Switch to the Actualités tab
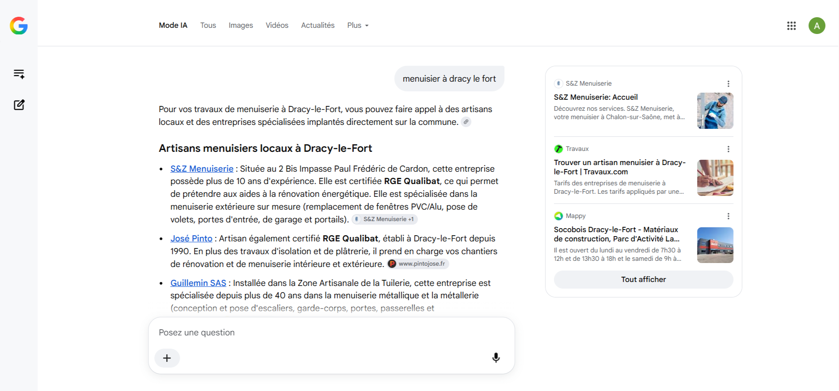839x391 pixels. (x=317, y=25)
